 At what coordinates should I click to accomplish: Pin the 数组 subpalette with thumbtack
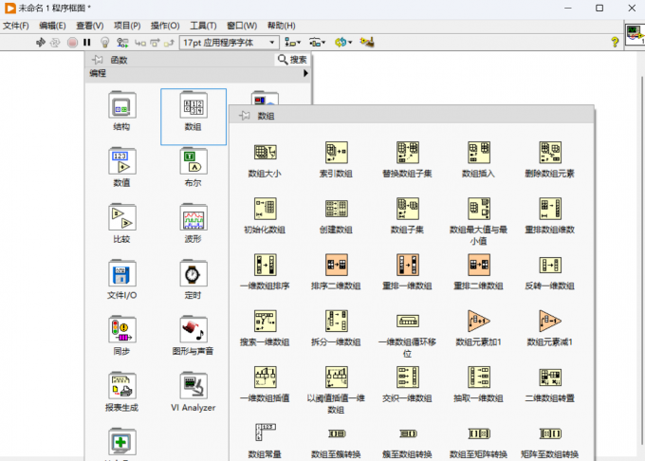click(x=245, y=116)
